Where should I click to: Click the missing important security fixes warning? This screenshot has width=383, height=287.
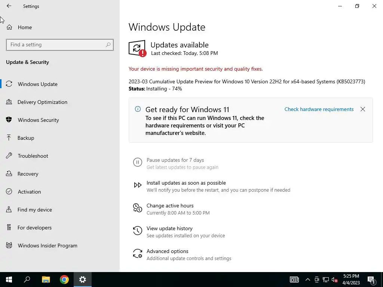click(x=195, y=69)
